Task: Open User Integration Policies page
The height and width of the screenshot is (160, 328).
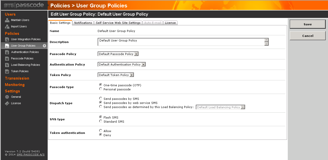Action: point(26,39)
